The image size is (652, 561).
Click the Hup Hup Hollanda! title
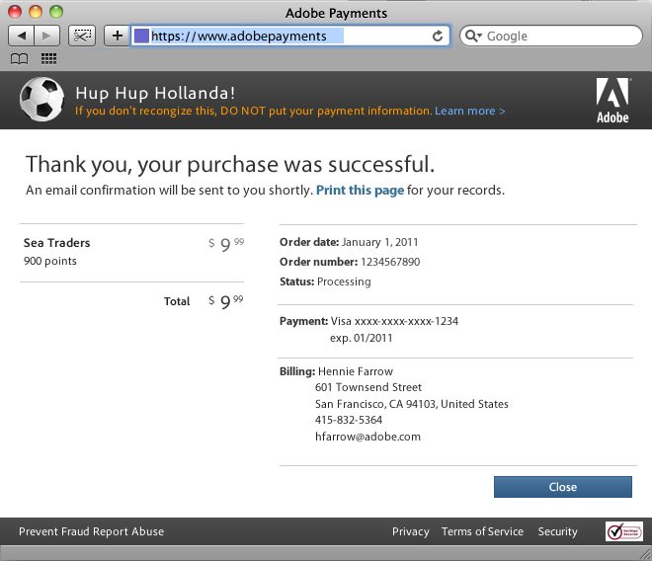pyautogui.click(x=155, y=93)
